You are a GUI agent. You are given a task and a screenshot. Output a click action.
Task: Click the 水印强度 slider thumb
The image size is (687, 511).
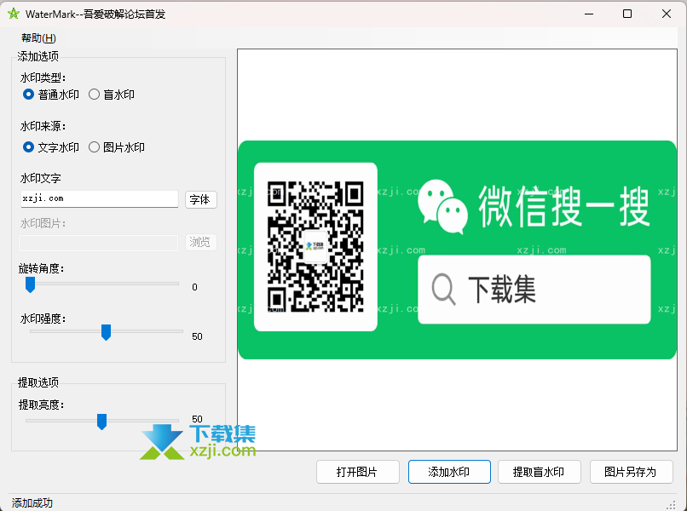pos(106,332)
